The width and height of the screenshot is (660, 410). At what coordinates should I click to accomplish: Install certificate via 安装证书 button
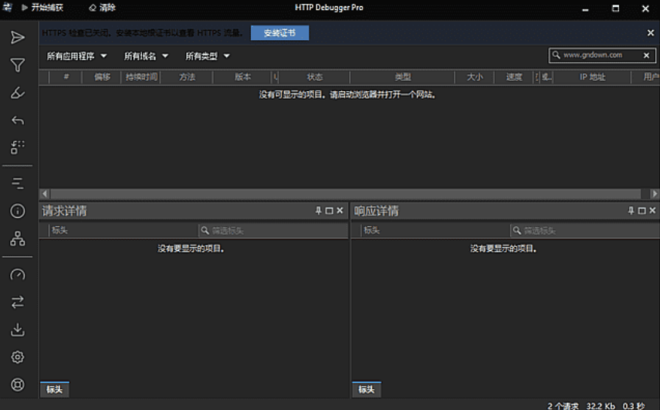279,33
